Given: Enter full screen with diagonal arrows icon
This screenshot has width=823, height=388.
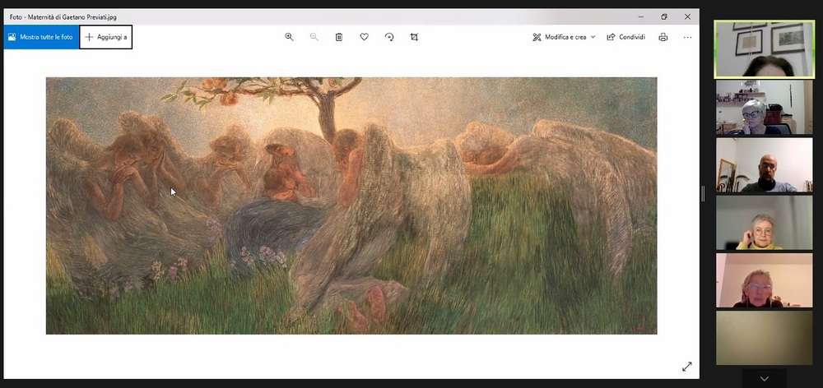Looking at the screenshot, I should click(x=686, y=367).
